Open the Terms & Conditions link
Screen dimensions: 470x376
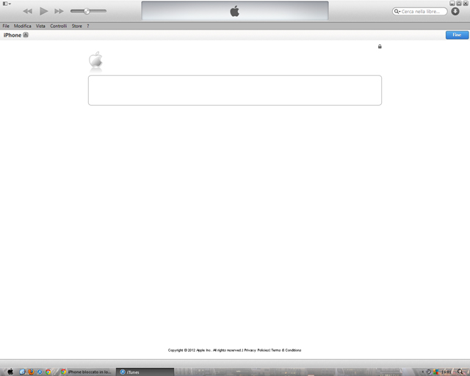(286, 350)
